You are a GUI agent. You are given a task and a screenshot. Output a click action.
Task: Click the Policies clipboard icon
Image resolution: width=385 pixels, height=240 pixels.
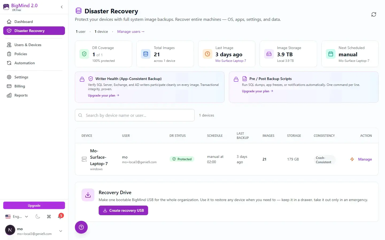point(9,54)
